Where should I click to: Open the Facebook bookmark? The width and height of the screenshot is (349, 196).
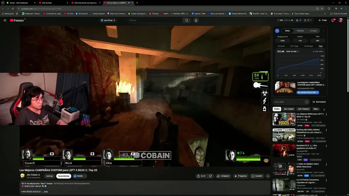[x=82, y=14]
